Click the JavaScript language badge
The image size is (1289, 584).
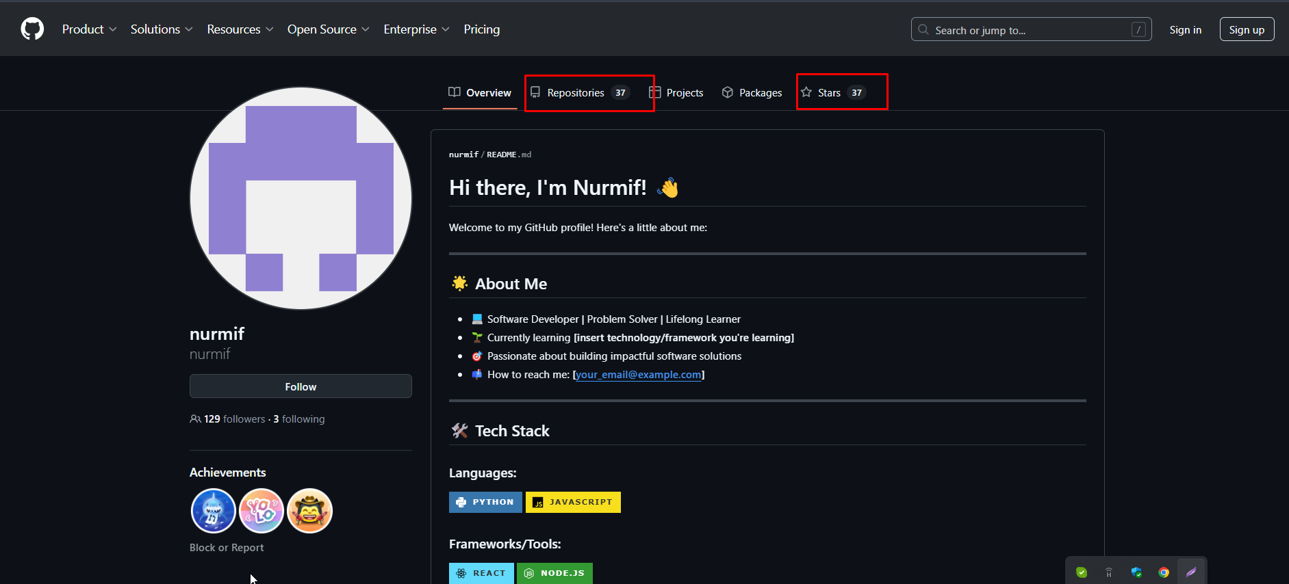tap(573, 502)
